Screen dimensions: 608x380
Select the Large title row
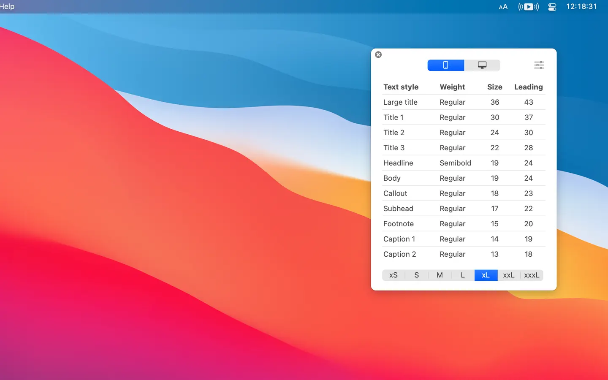[x=464, y=102]
